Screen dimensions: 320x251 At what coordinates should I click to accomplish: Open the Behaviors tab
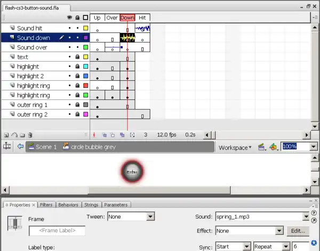pyautogui.click(x=68, y=205)
